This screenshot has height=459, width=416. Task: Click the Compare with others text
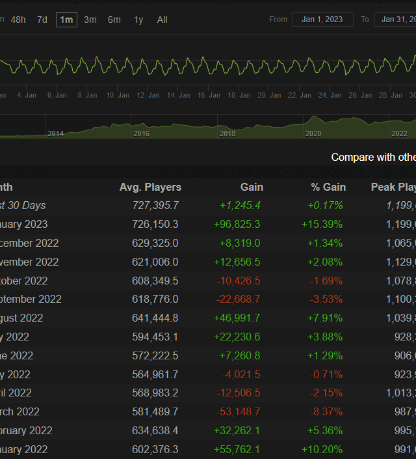(373, 157)
